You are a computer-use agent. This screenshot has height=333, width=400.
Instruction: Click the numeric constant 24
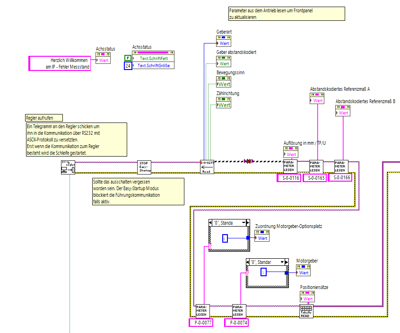(128, 66)
